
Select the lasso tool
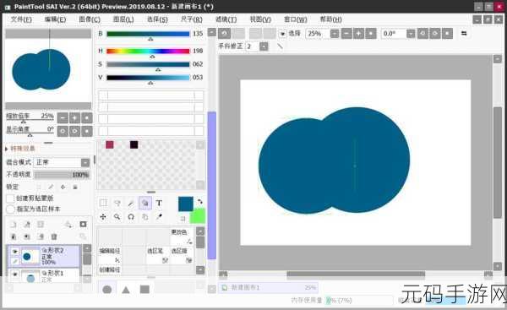(x=117, y=203)
